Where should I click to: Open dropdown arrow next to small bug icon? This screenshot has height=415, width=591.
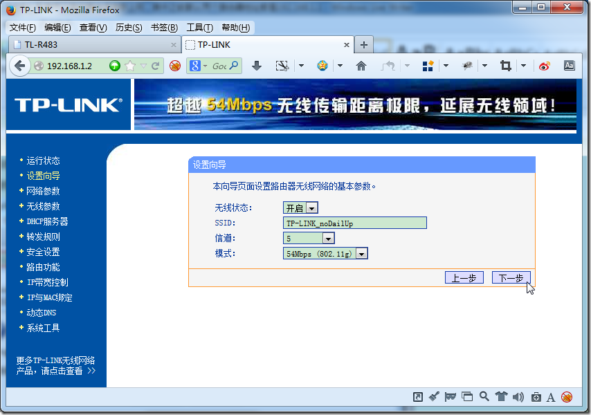coord(484,66)
